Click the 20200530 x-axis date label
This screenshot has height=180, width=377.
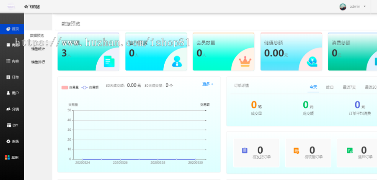coord(196,162)
